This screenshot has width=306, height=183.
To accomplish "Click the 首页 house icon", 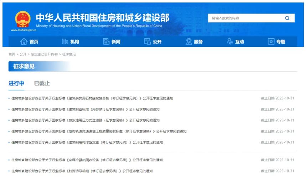I will click(24, 41).
